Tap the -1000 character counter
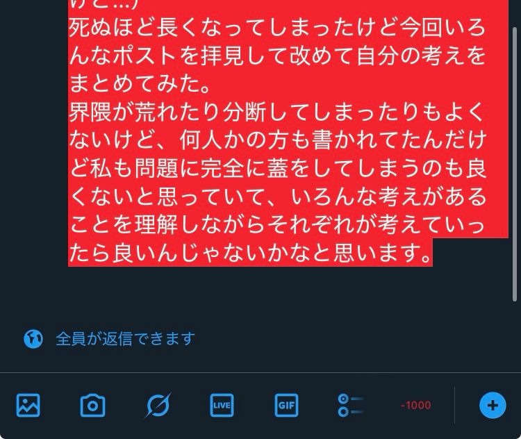This screenshot has height=439, width=521. click(x=415, y=405)
